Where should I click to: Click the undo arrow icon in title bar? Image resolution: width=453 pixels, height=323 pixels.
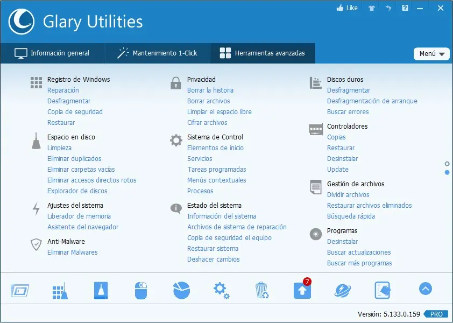click(388, 8)
